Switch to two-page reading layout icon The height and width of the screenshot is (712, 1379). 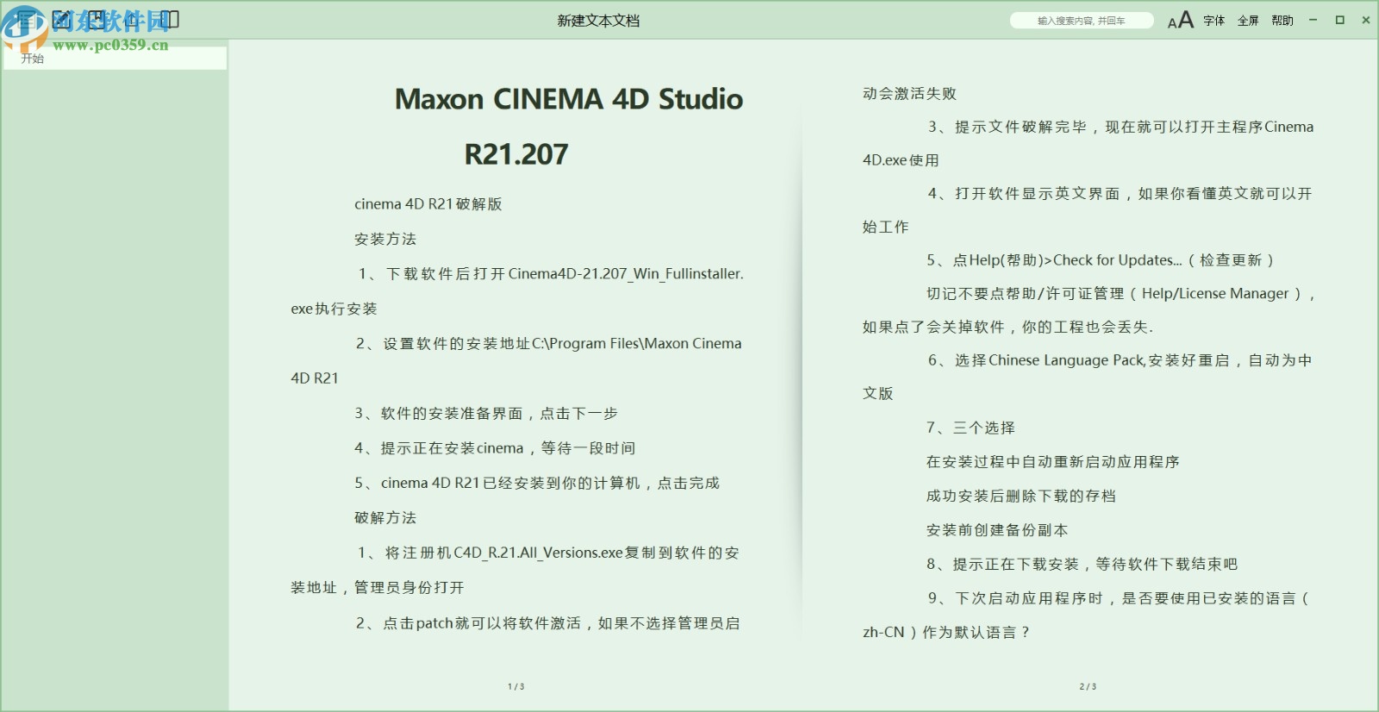click(170, 20)
